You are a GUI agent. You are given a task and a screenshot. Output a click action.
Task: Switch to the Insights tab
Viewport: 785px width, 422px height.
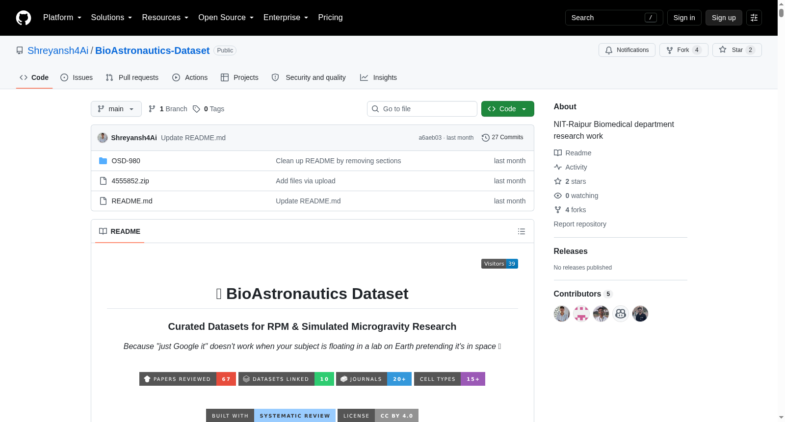coord(378,77)
